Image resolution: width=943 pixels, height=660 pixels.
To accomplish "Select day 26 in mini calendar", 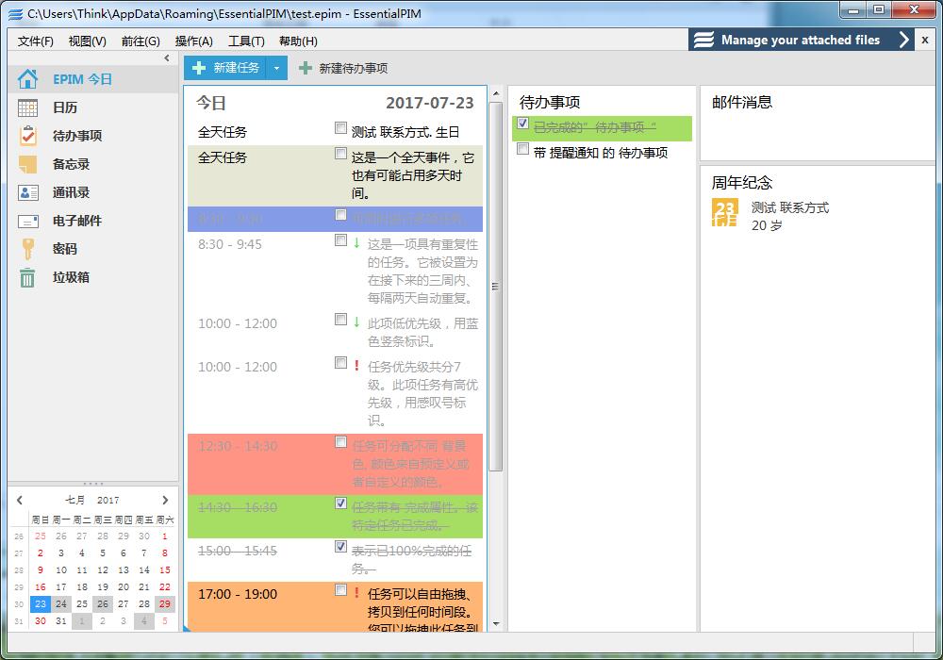I will pyautogui.click(x=102, y=603).
